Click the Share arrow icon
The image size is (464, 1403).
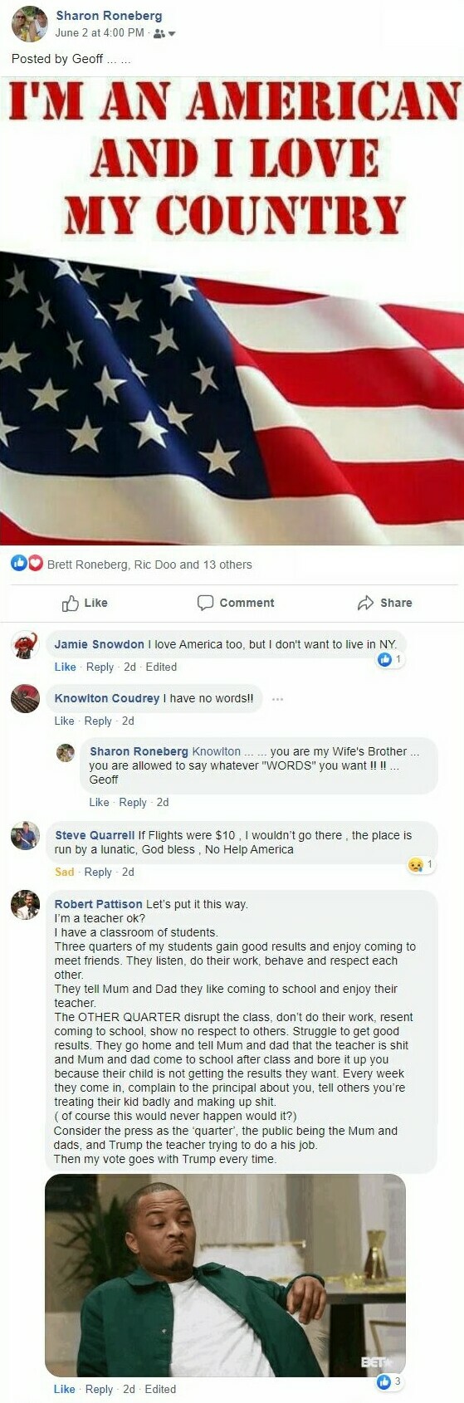coord(365,603)
